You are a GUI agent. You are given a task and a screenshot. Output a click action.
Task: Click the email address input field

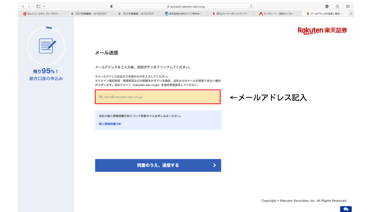pyautogui.click(x=158, y=97)
